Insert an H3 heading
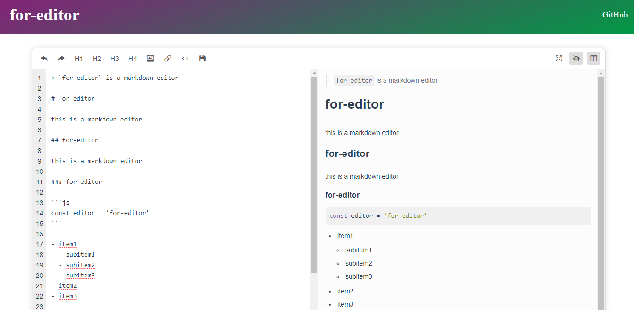This screenshot has width=634, height=310. coord(115,59)
